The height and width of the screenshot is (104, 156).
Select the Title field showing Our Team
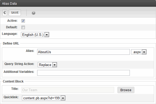pyautogui.click(x=68, y=90)
